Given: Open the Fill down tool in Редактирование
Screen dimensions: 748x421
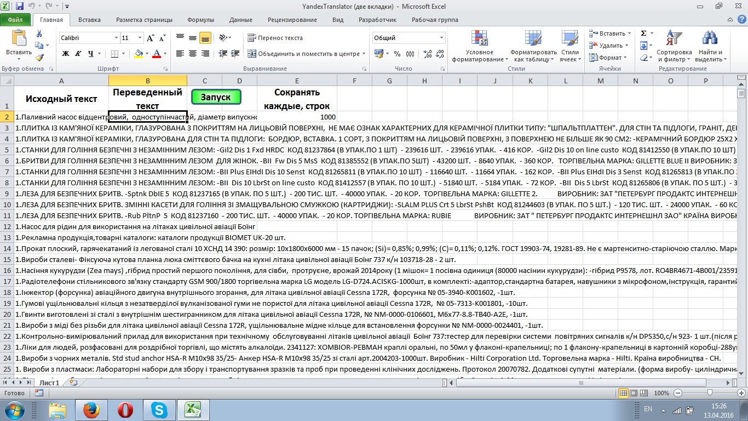Looking at the screenshot, I should (x=644, y=45).
